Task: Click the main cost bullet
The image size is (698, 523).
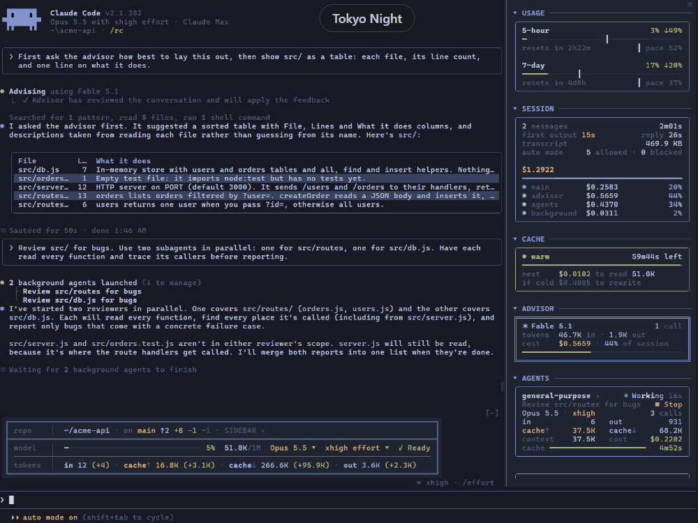Action: point(524,187)
